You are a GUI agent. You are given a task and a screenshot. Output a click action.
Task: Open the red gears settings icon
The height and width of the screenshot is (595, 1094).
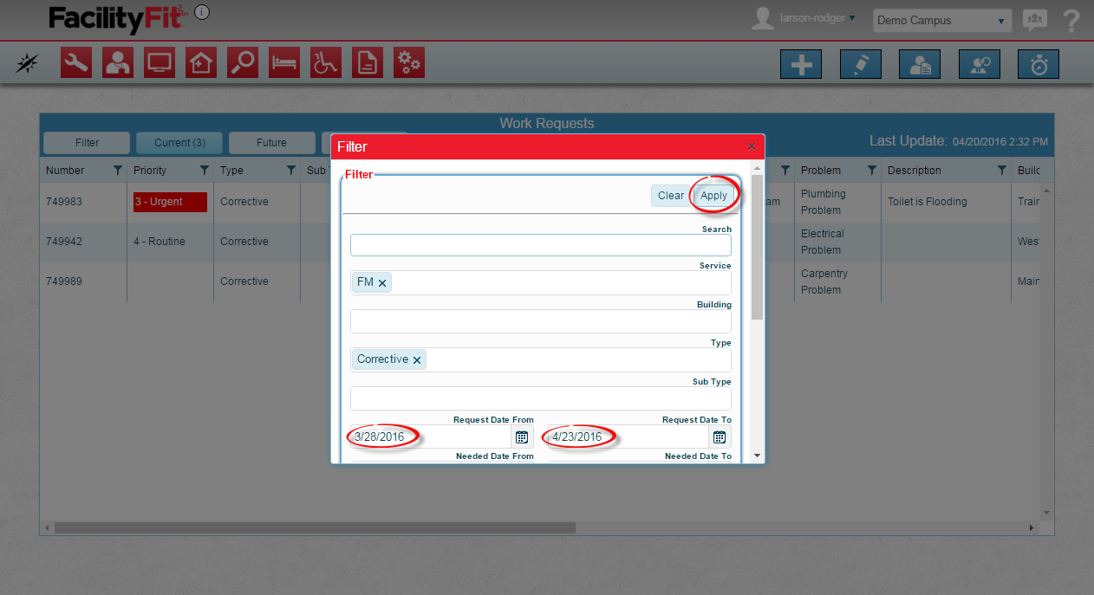tap(409, 63)
